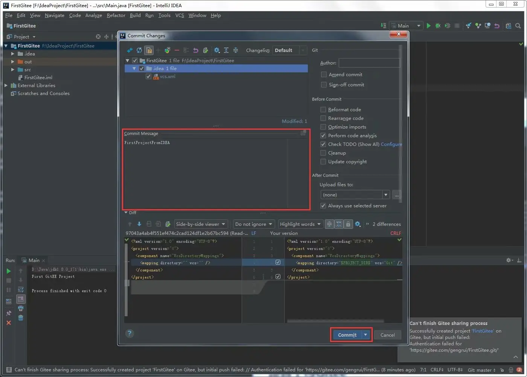527x377 pixels.
Task: Click the Author input field
Action: [x=369, y=63]
